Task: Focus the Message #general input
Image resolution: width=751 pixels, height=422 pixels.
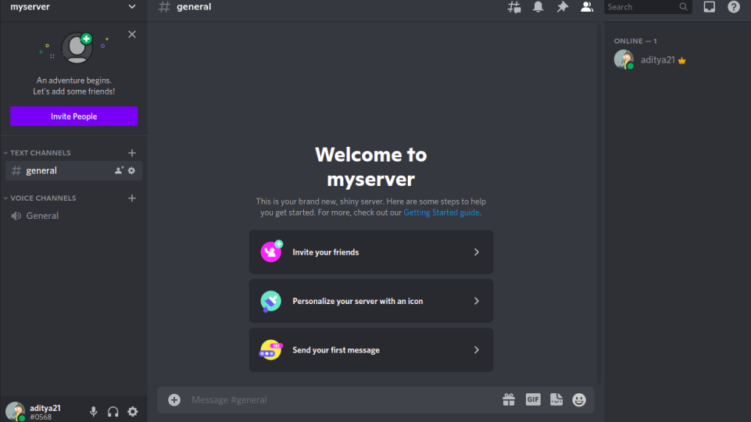Action: [x=342, y=399]
